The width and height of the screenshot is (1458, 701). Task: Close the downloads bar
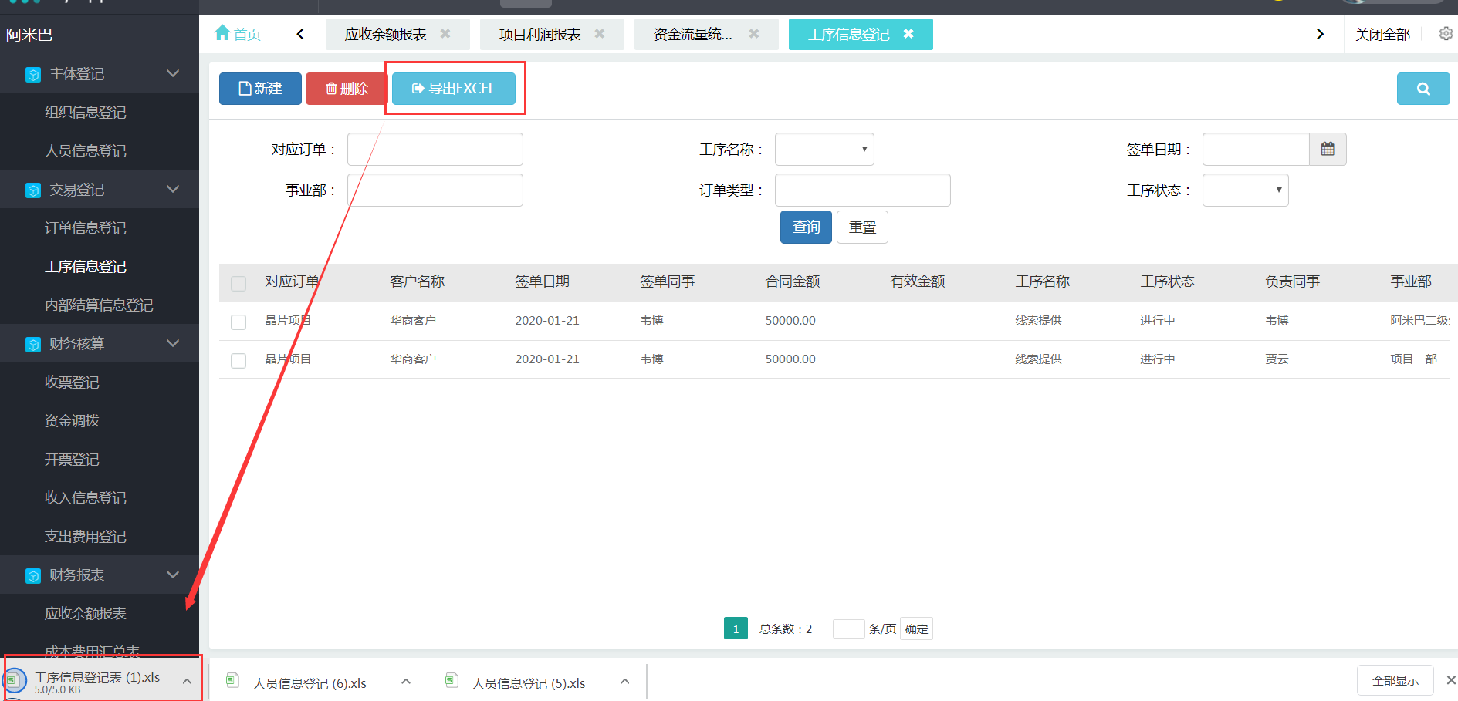pyautogui.click(x=1450, y=680)
